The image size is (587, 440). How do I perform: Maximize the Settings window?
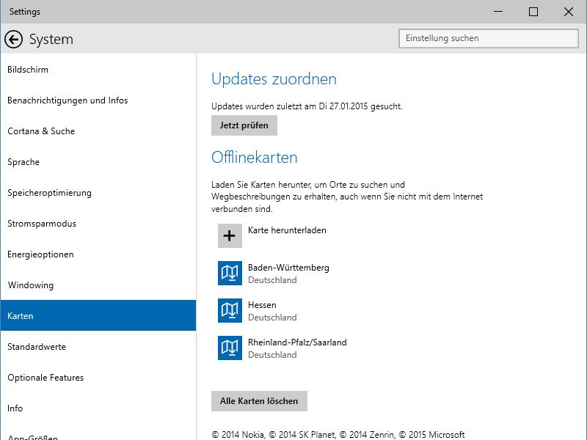coord(533,12)
